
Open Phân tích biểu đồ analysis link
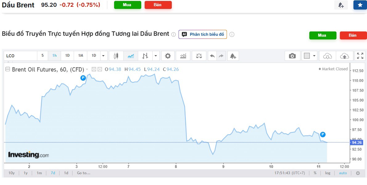pyautogui.click(x=203, y=34)
